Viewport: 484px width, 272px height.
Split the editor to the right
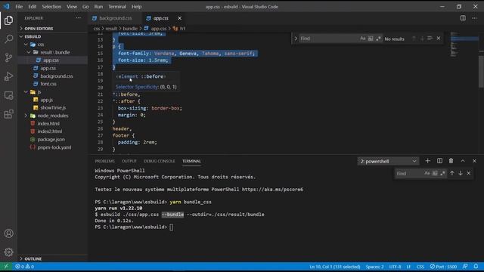click(x=463, y=18)
